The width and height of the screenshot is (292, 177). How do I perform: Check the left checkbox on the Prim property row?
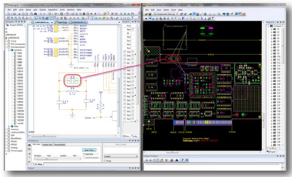tap(125, 93)
